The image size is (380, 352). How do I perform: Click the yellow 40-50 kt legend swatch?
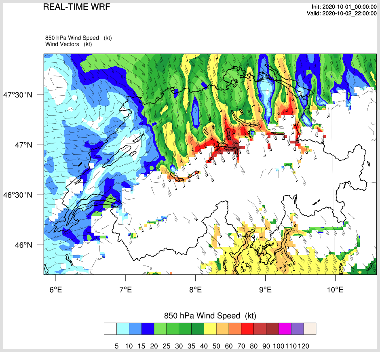[210, 329]
